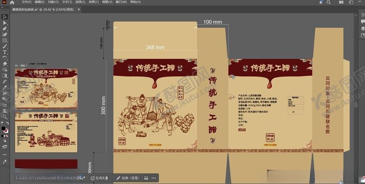Click the black Fill color swatch
365x184 pixels.
pos(3,129)
